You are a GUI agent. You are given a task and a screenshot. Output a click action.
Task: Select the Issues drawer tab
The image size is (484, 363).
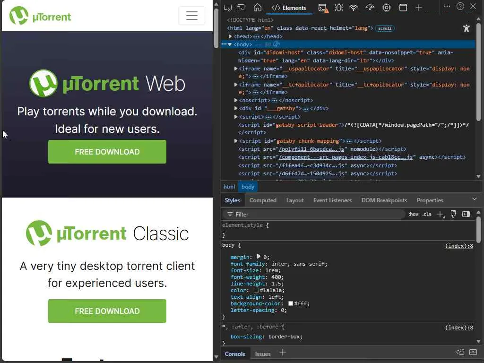pos(263,354)
